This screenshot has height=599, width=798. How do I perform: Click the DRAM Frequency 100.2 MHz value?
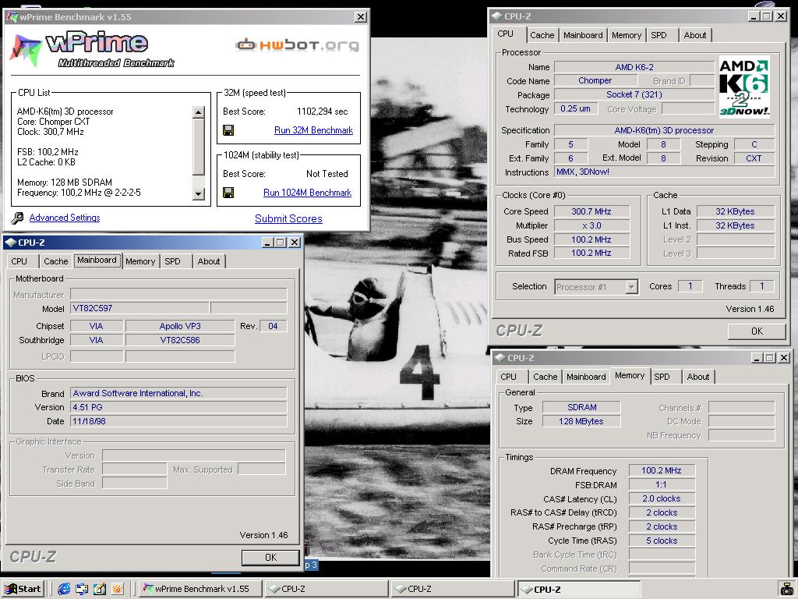click(x=661, y=470)
